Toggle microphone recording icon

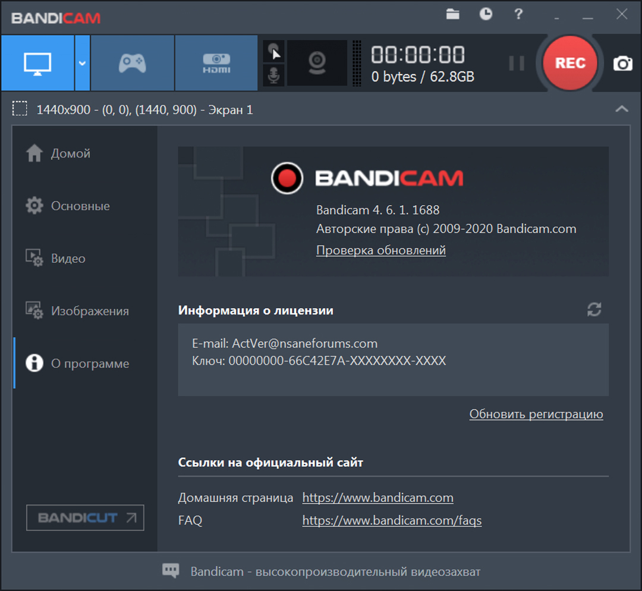coord(274,76)
